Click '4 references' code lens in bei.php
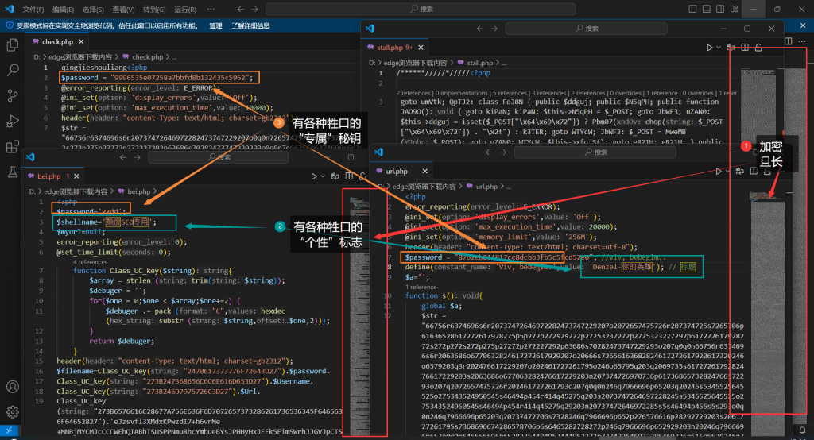The height and width of the screenshot is (440, 814). click(x=91, y=262)
